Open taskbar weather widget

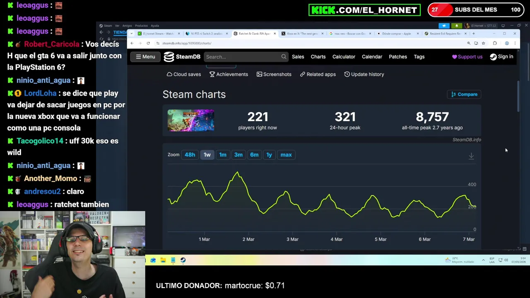(x=459, y=260)
